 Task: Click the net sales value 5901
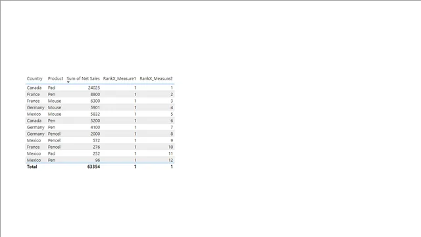(95, 107)
